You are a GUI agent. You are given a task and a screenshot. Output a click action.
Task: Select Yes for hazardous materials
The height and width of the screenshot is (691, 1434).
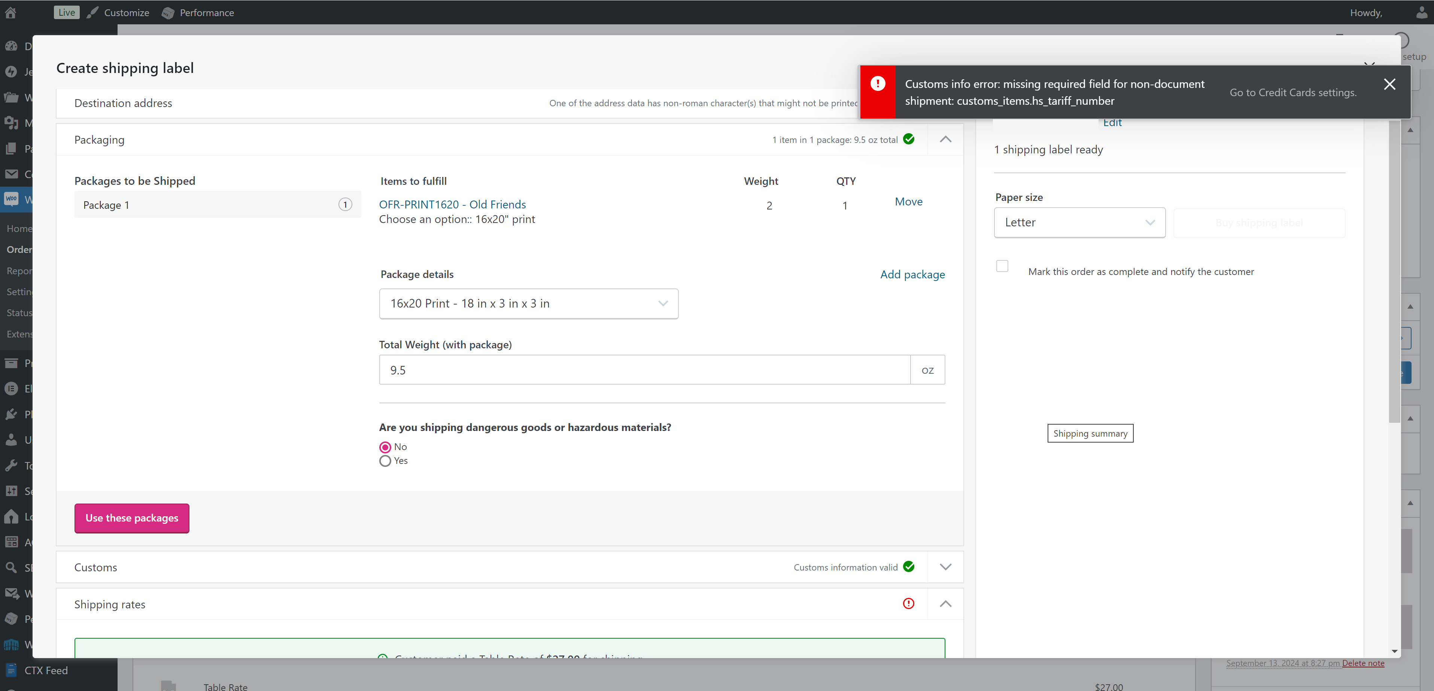(385, 461)
